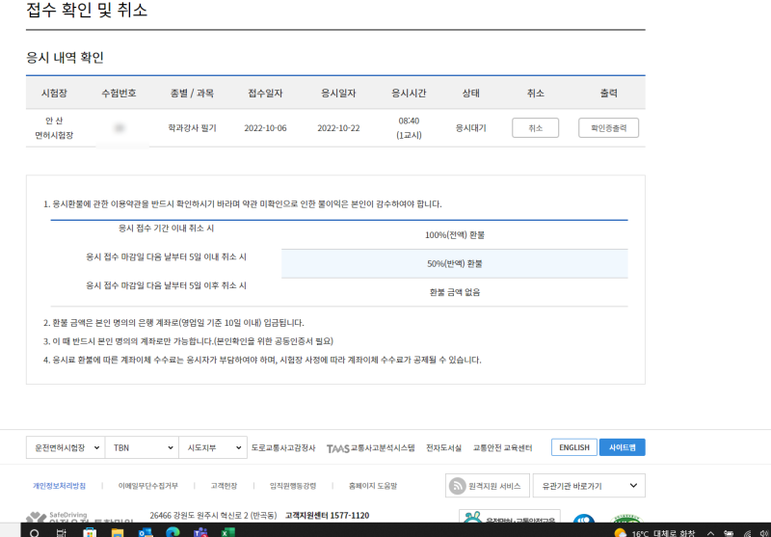The height and width of the screenshot is (537, 771).
Task: Open the 이메일무단수집거부 link
Action: (x=148, y=485)
